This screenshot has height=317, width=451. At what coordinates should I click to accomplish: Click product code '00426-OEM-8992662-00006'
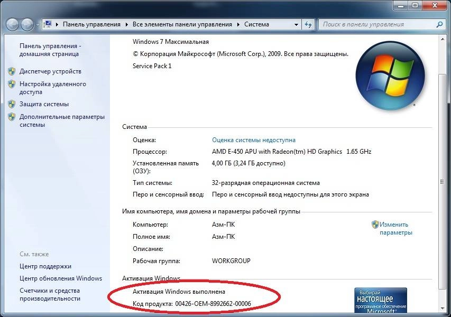tap(213, 303)
